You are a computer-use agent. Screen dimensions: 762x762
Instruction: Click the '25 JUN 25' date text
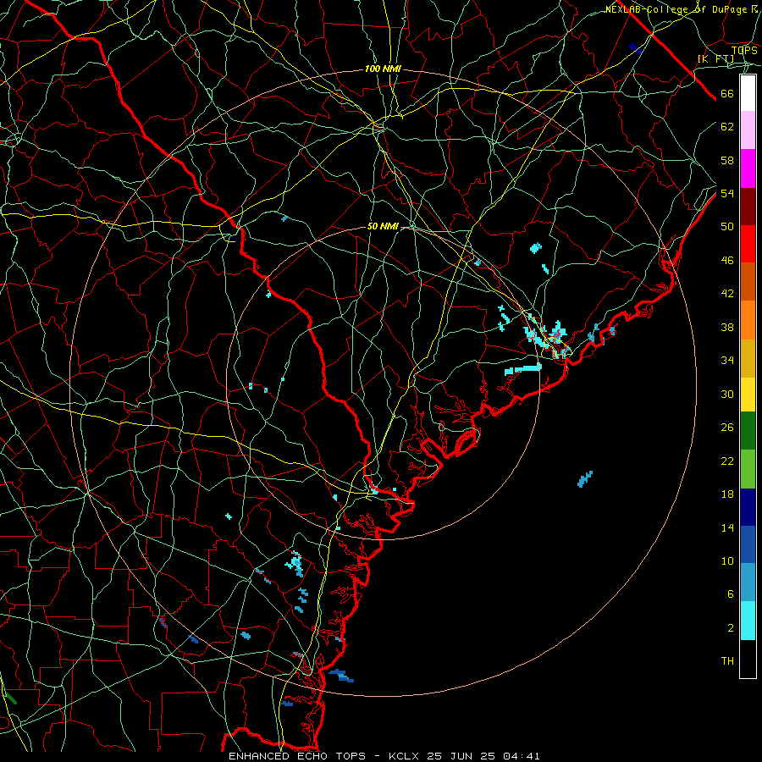[x=461, y=756]
